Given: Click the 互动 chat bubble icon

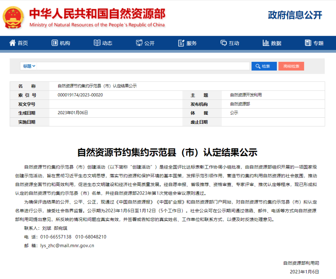Looking at the screenshot, I should pos(224,43).
